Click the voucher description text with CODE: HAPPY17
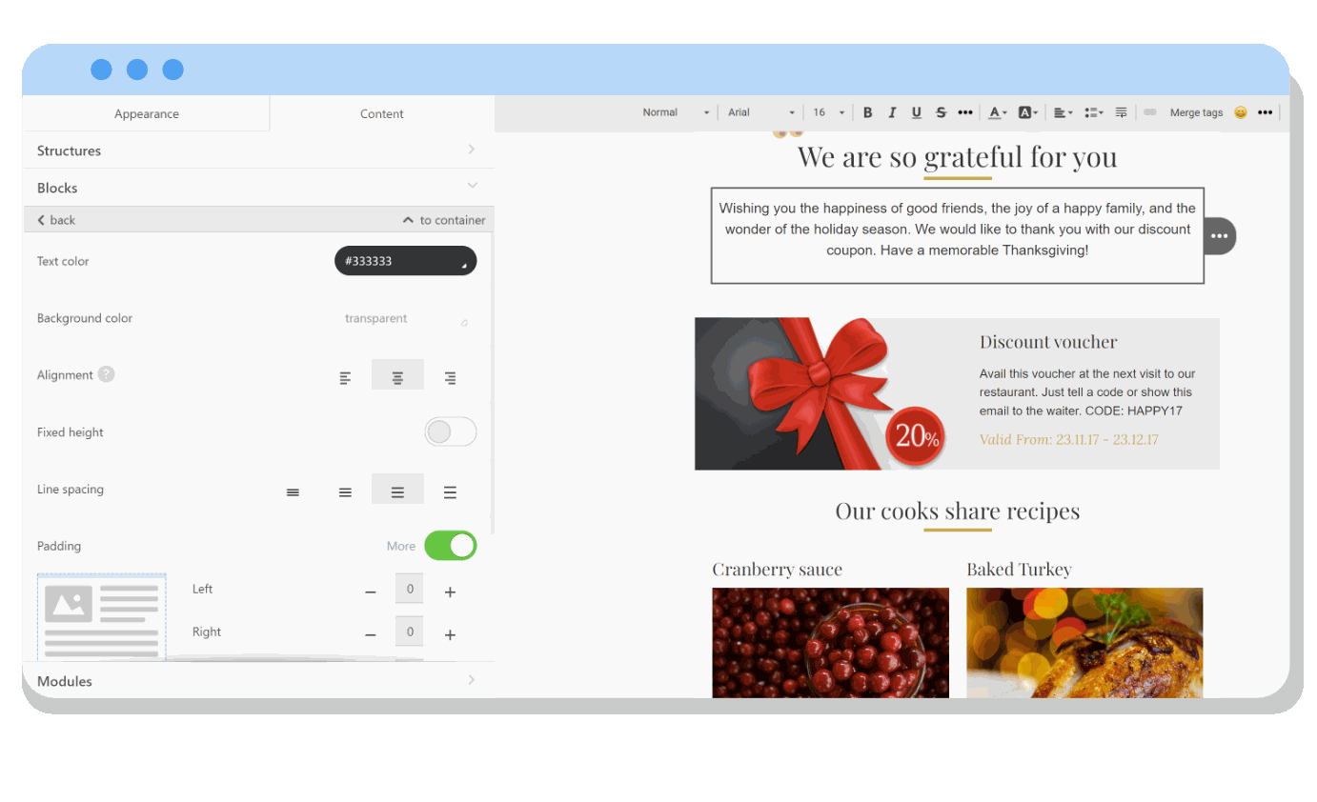 pyautogui.click(x=1087, y=392)
